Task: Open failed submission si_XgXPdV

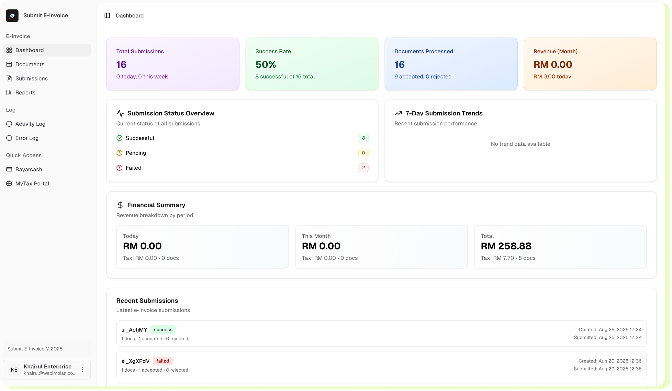Action: [381, 365]
